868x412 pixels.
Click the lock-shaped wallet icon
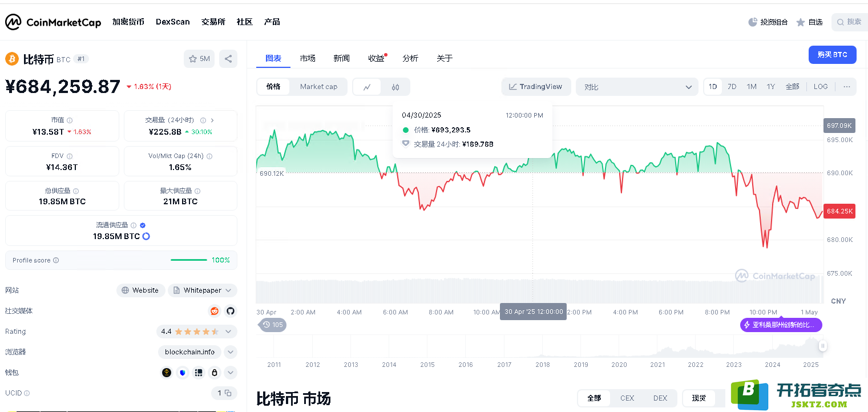215,373
